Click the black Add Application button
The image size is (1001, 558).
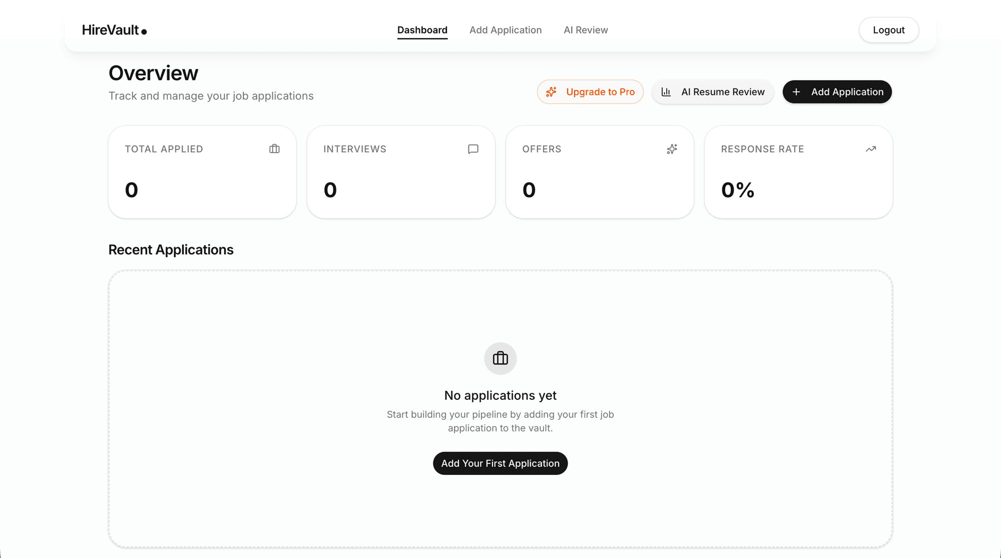pyautogui.click(x=837, y=92)
